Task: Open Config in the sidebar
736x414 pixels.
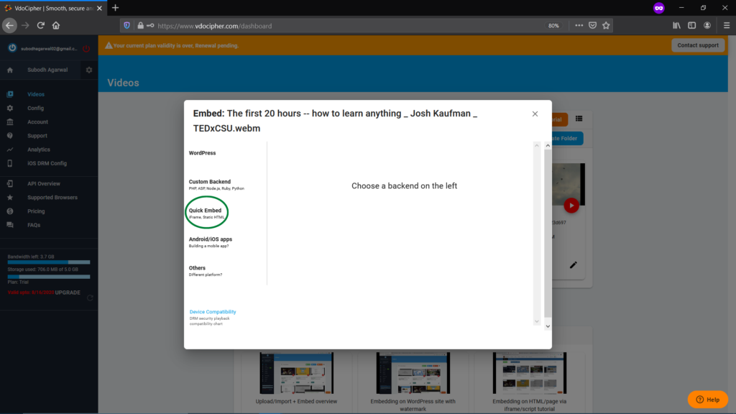Action: 35,108
